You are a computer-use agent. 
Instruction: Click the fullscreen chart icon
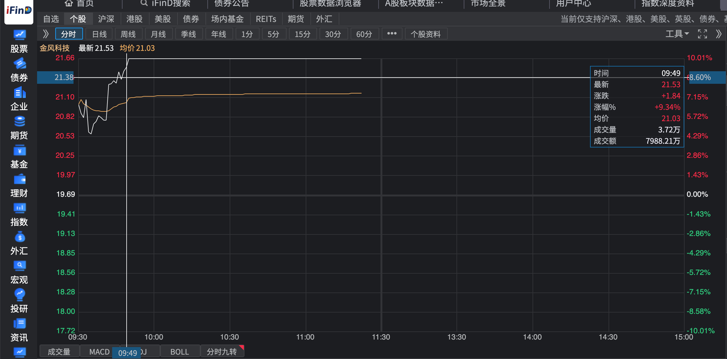click(x=702, y=34)
